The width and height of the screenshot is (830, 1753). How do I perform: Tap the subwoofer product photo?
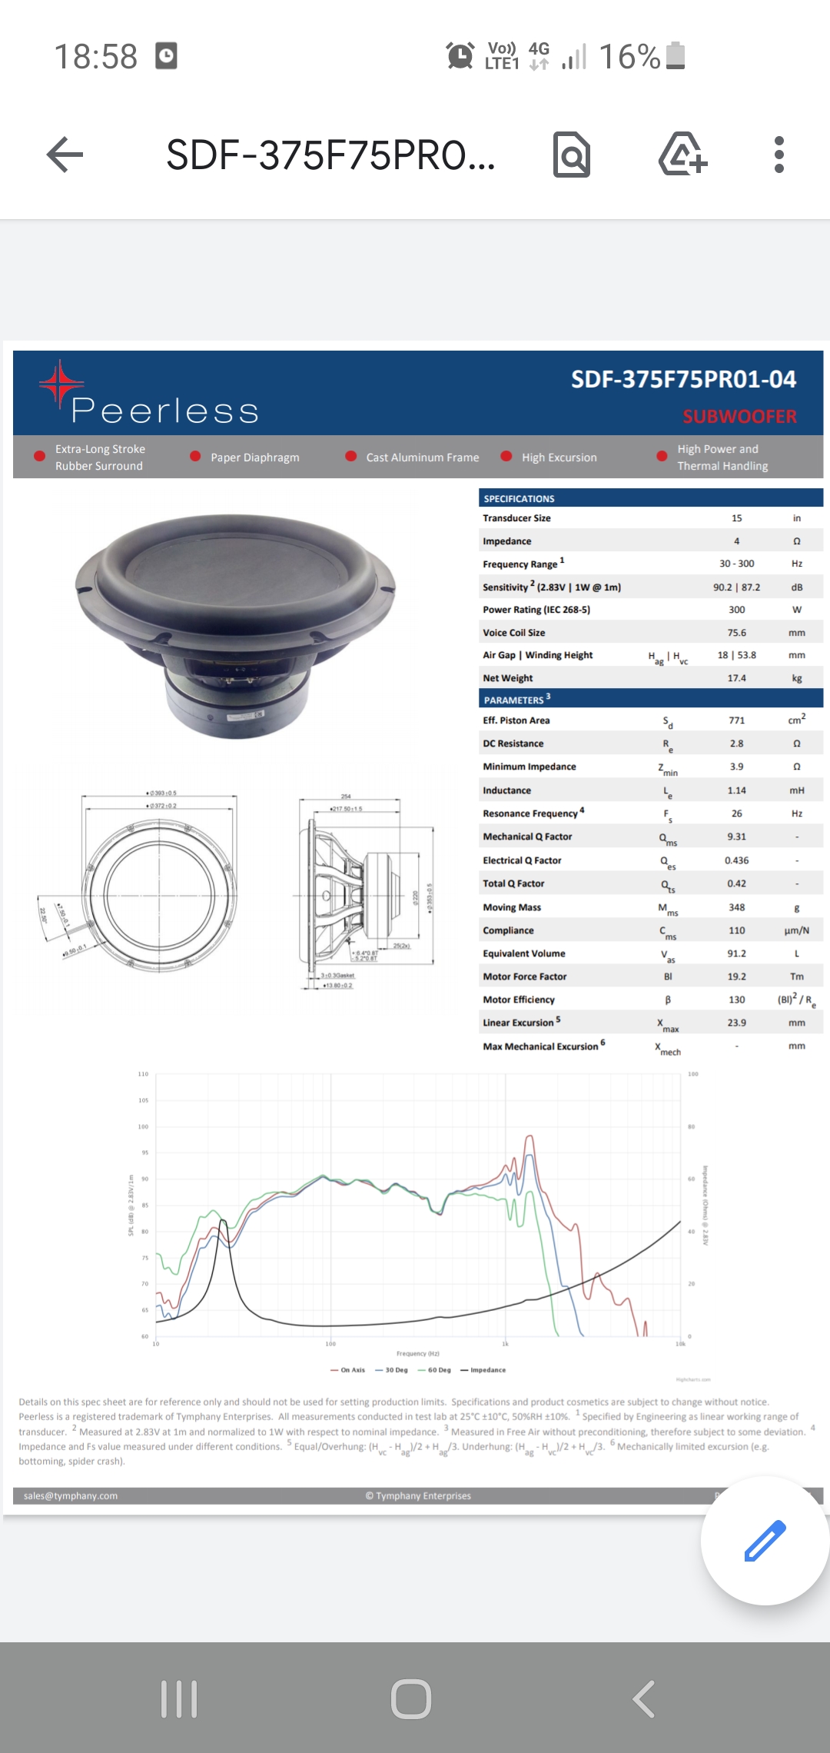(x=235, y=625)
